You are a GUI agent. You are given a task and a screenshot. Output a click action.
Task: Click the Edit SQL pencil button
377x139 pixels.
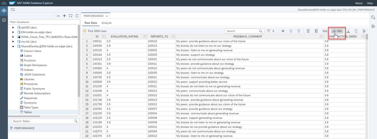click(337, 31)
